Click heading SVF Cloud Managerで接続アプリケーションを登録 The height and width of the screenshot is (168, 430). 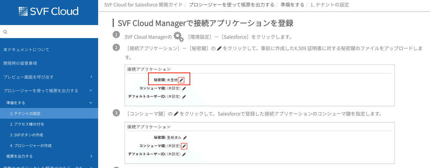(x=206, y=23)
